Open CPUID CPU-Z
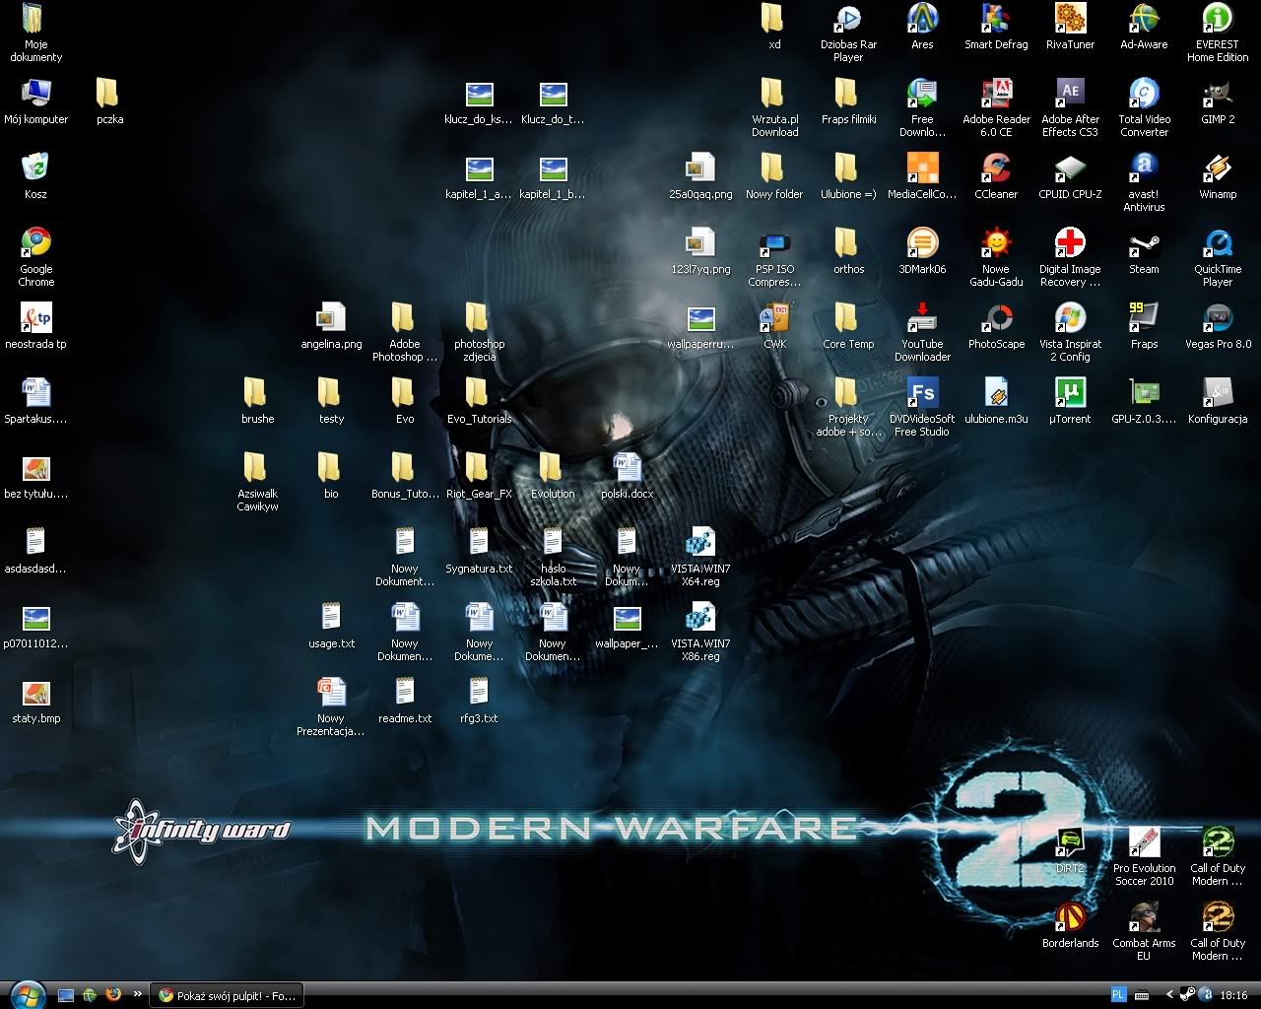 (1070, 175)
